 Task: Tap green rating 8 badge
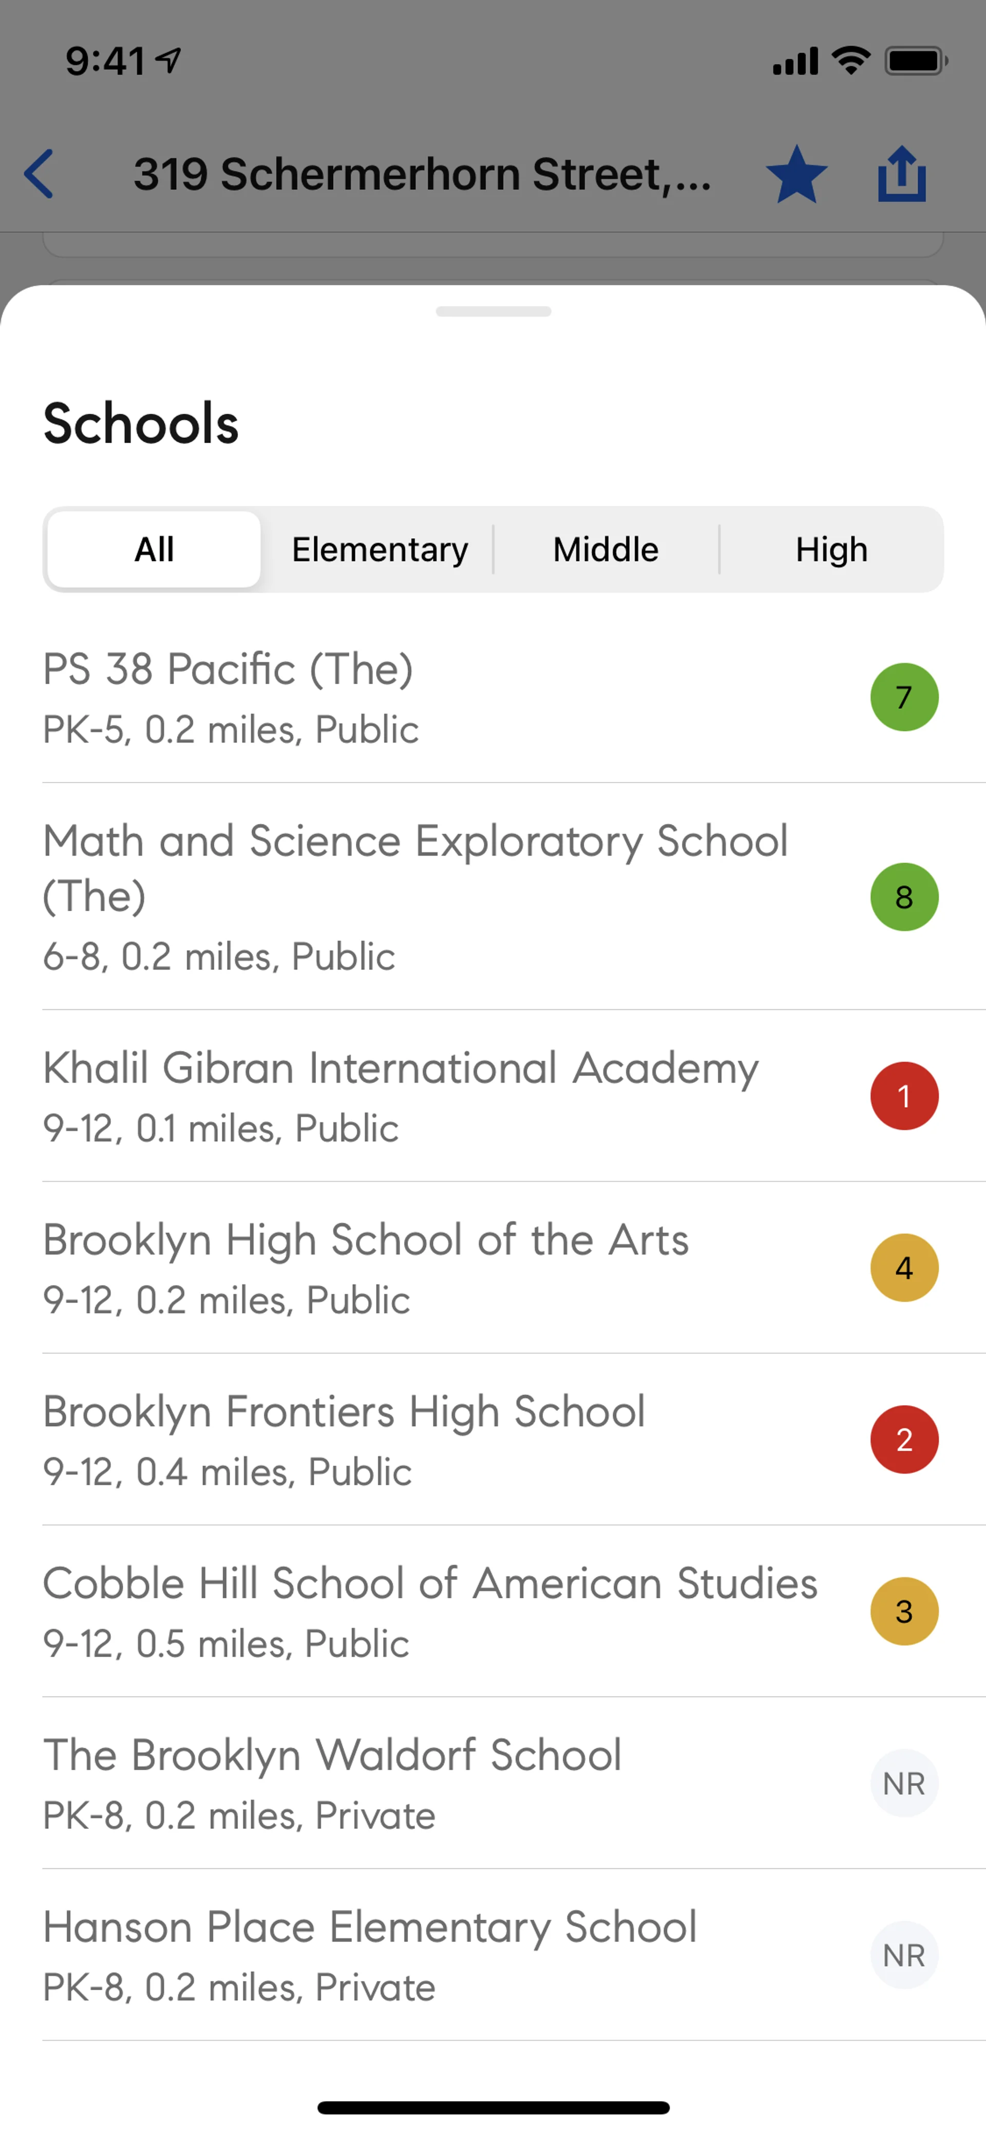904,897
